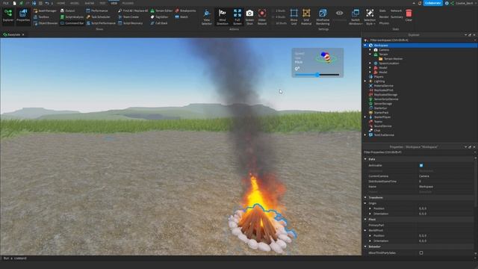The width and height of the screenshot is (478, 269).
Task: Open Find All / Replace All
Action: (133, 10)
